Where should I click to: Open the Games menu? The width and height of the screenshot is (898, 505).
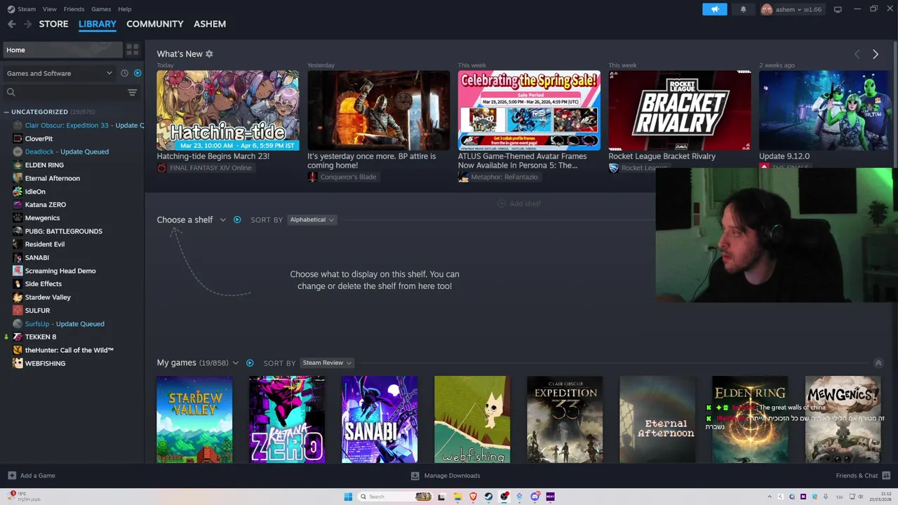point(101,9)
